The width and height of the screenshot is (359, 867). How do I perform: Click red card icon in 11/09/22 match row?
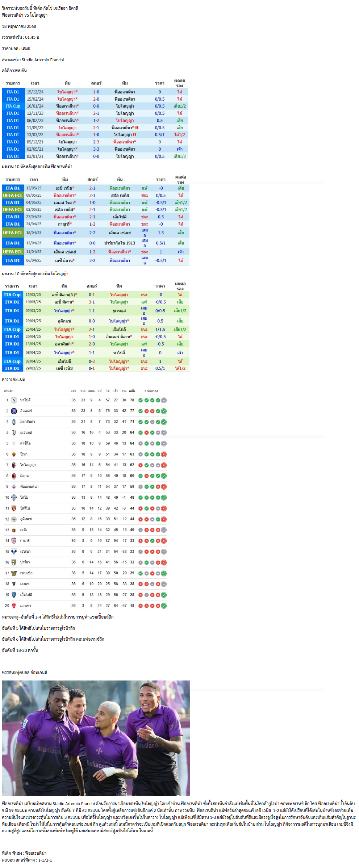[x=137, y=127]
